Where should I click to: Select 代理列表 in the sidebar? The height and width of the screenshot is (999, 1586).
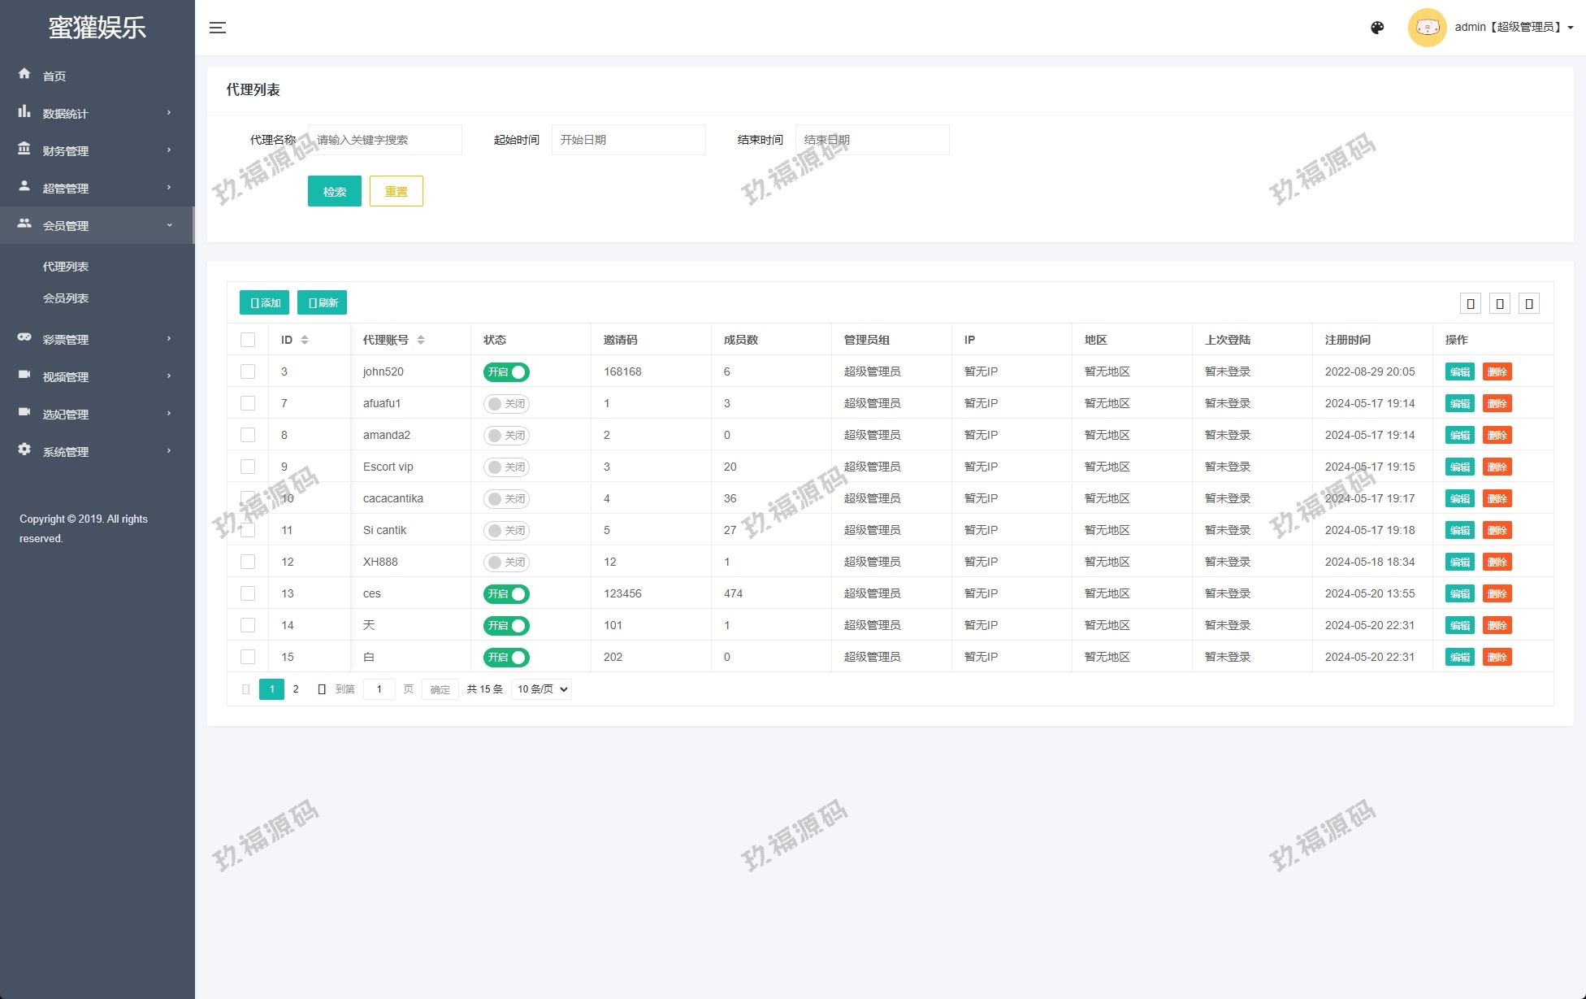pos(66,267)
